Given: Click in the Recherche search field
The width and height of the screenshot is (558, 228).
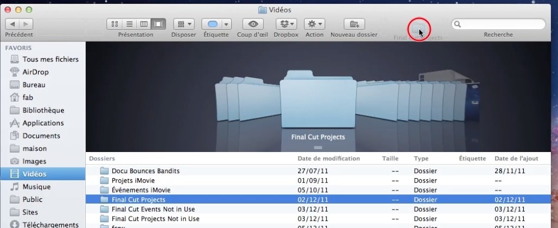Looking at the screenshot, I should pyautogui.click(x=498, y=24).
